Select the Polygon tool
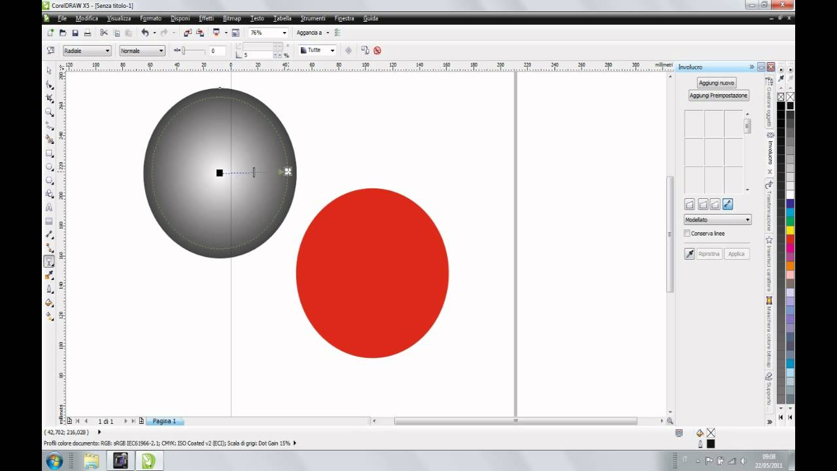Screen dimensions: 837x471 49,180
